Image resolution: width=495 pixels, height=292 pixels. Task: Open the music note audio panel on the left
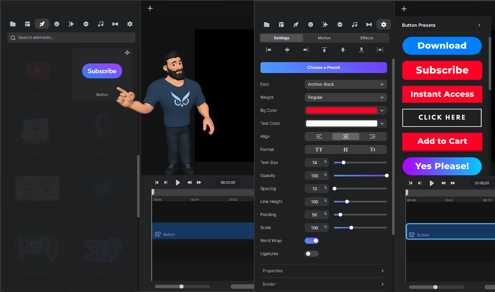[100, 24]
